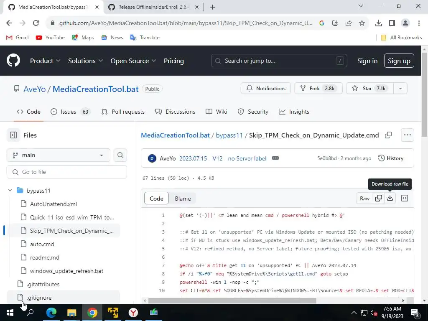Open Chrome downloads icon

(x=379, y=23)
